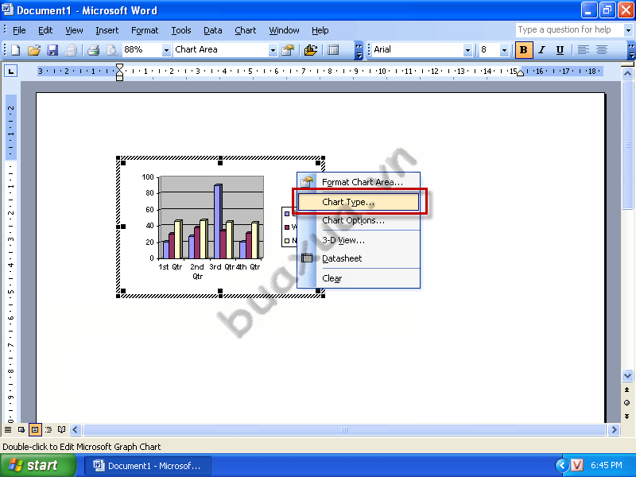Click the Word icon in the title bar
Viewport: 636px width, 477px height.
tap(7, 10)
